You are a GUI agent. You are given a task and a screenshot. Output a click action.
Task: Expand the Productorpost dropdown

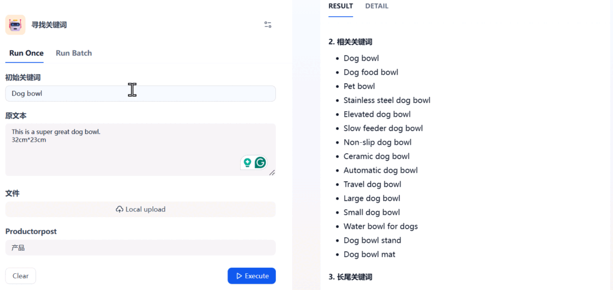(140, 248)
